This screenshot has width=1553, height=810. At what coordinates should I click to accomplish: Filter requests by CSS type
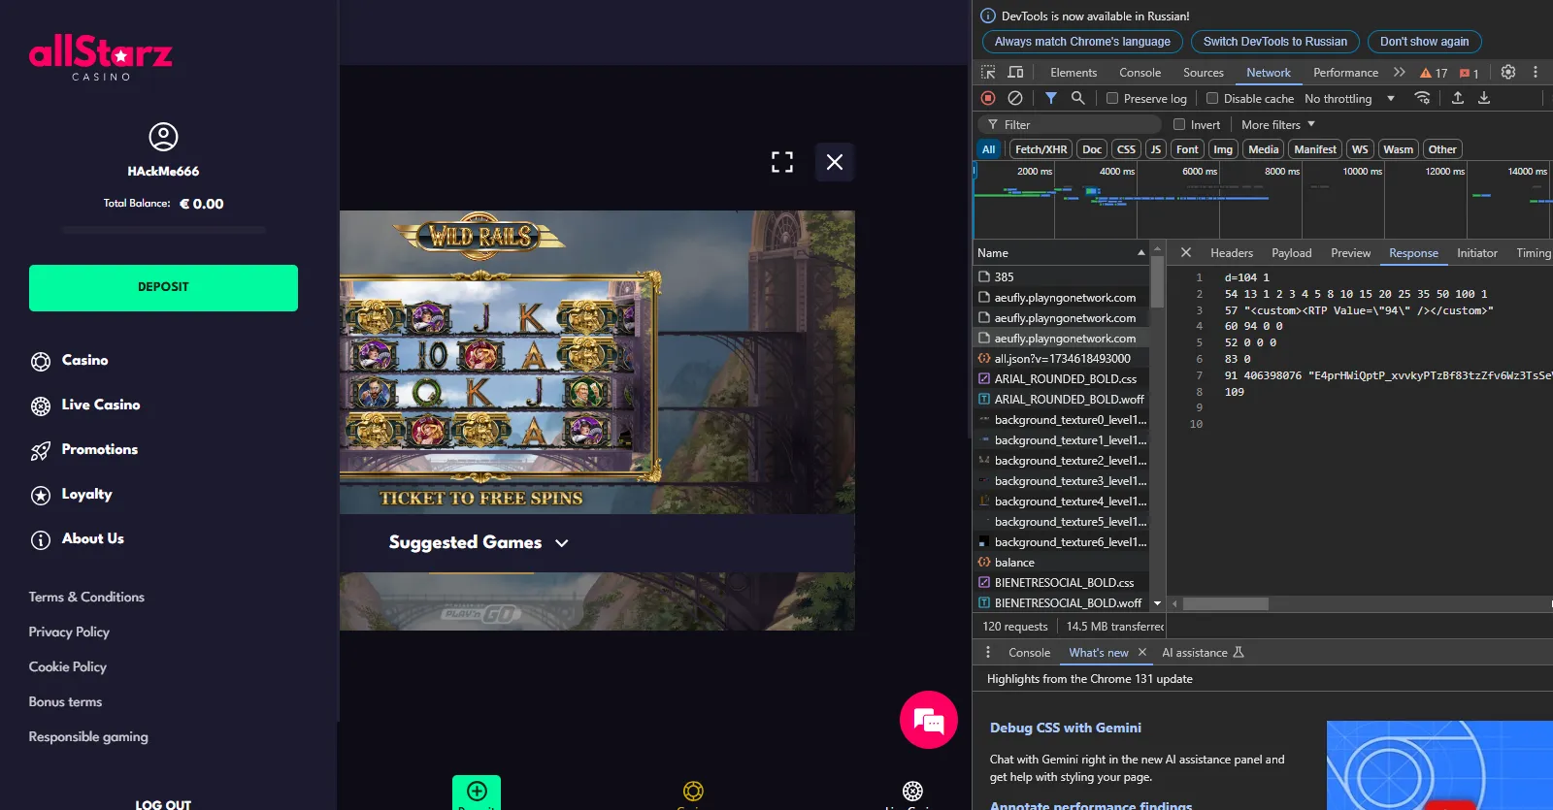(1126, 149)
